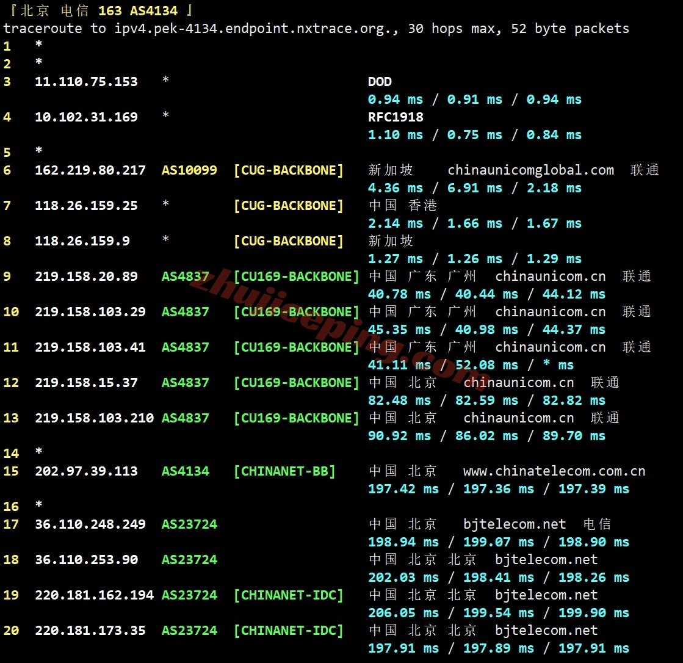Click chinaunicomglobal.com domain text
The width and height of the screenshot is (683, 663).
click(x=531, y=170)
